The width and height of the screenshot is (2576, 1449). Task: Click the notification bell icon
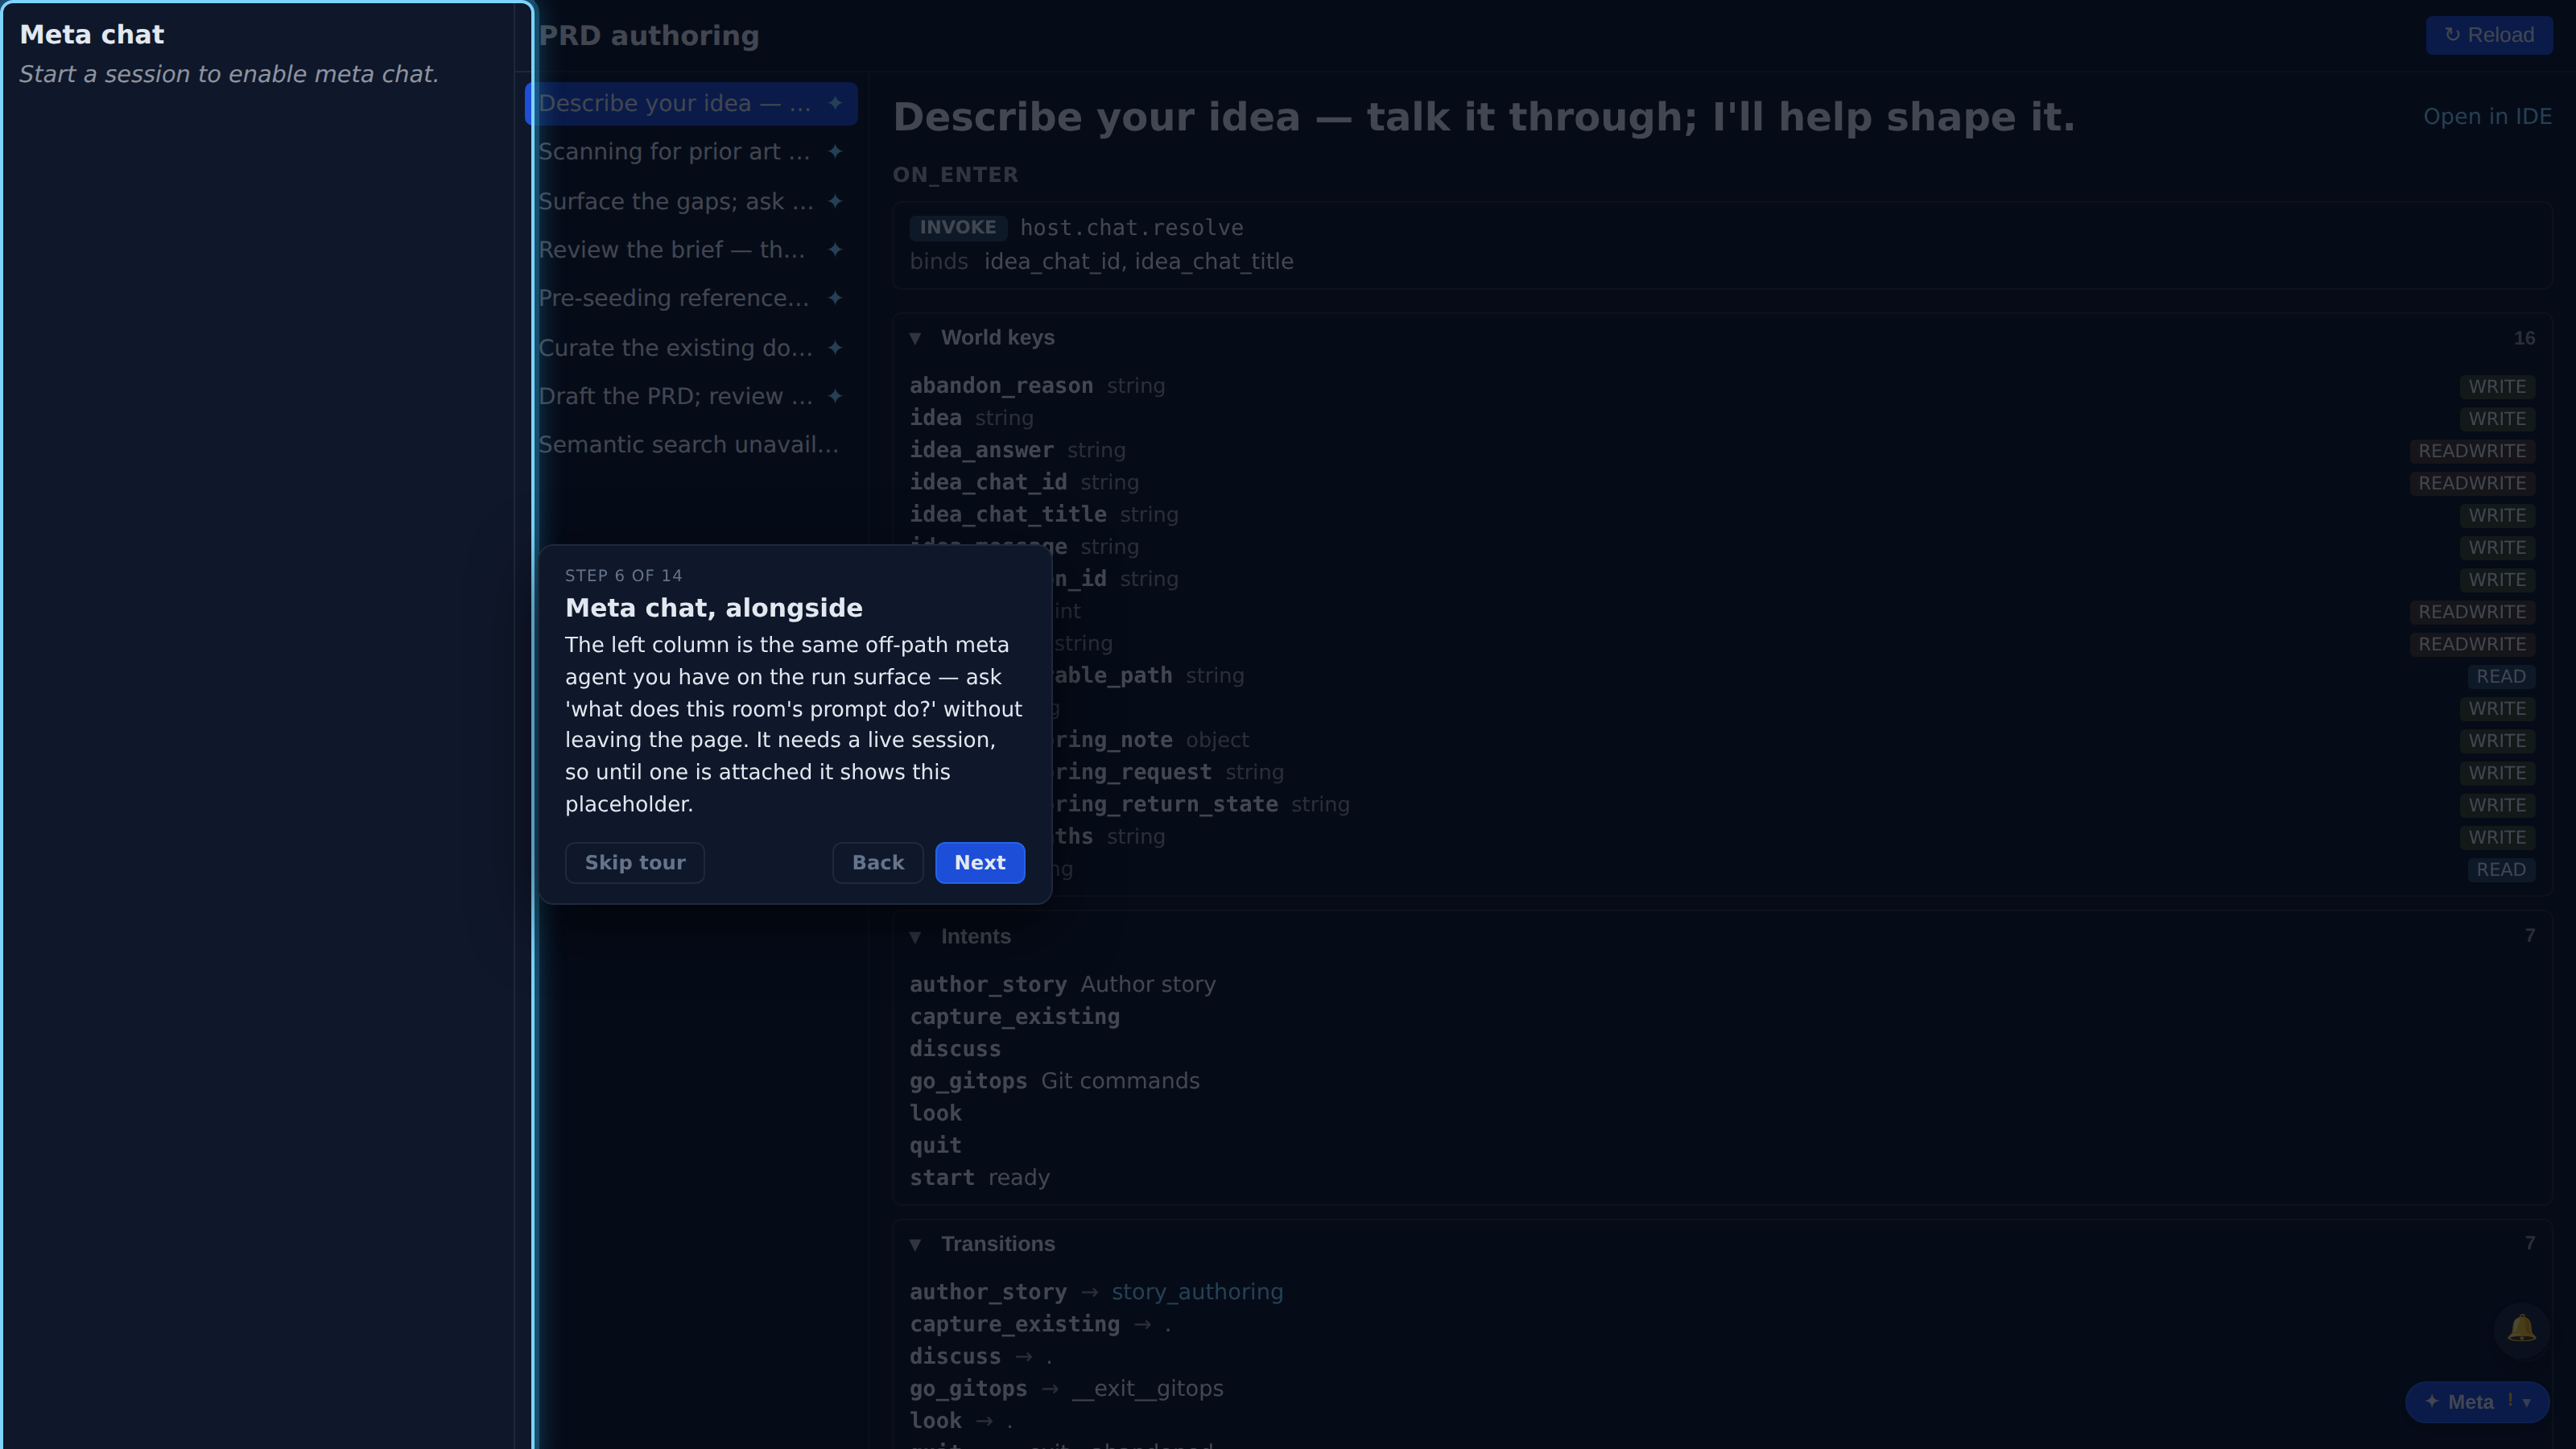tap(2521, 1329)
